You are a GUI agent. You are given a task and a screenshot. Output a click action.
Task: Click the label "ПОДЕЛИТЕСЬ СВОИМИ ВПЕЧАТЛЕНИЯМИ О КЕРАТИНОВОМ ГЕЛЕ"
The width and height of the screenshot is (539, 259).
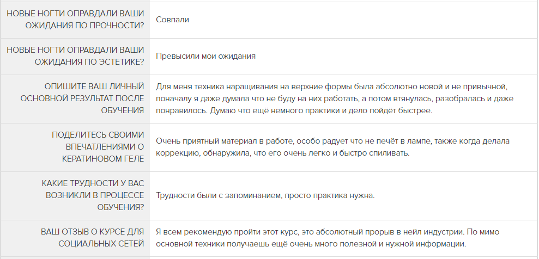pyautogui.click(x=98, y=147)
